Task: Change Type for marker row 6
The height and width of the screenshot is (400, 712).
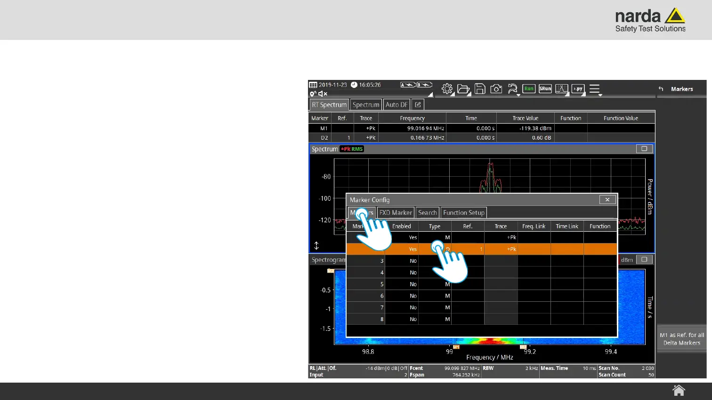Action: tap(435, 296)
